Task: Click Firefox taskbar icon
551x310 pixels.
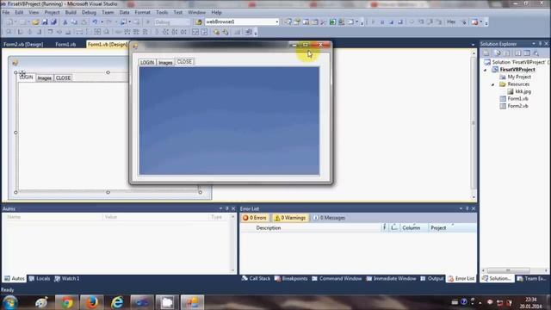Action: point(92,302)
